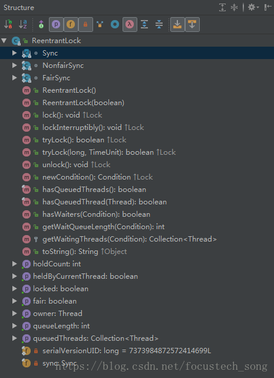The image size is (274, 378).
Task: Select getWaitQueueLength(Condition): int
Action: [104, 227]
